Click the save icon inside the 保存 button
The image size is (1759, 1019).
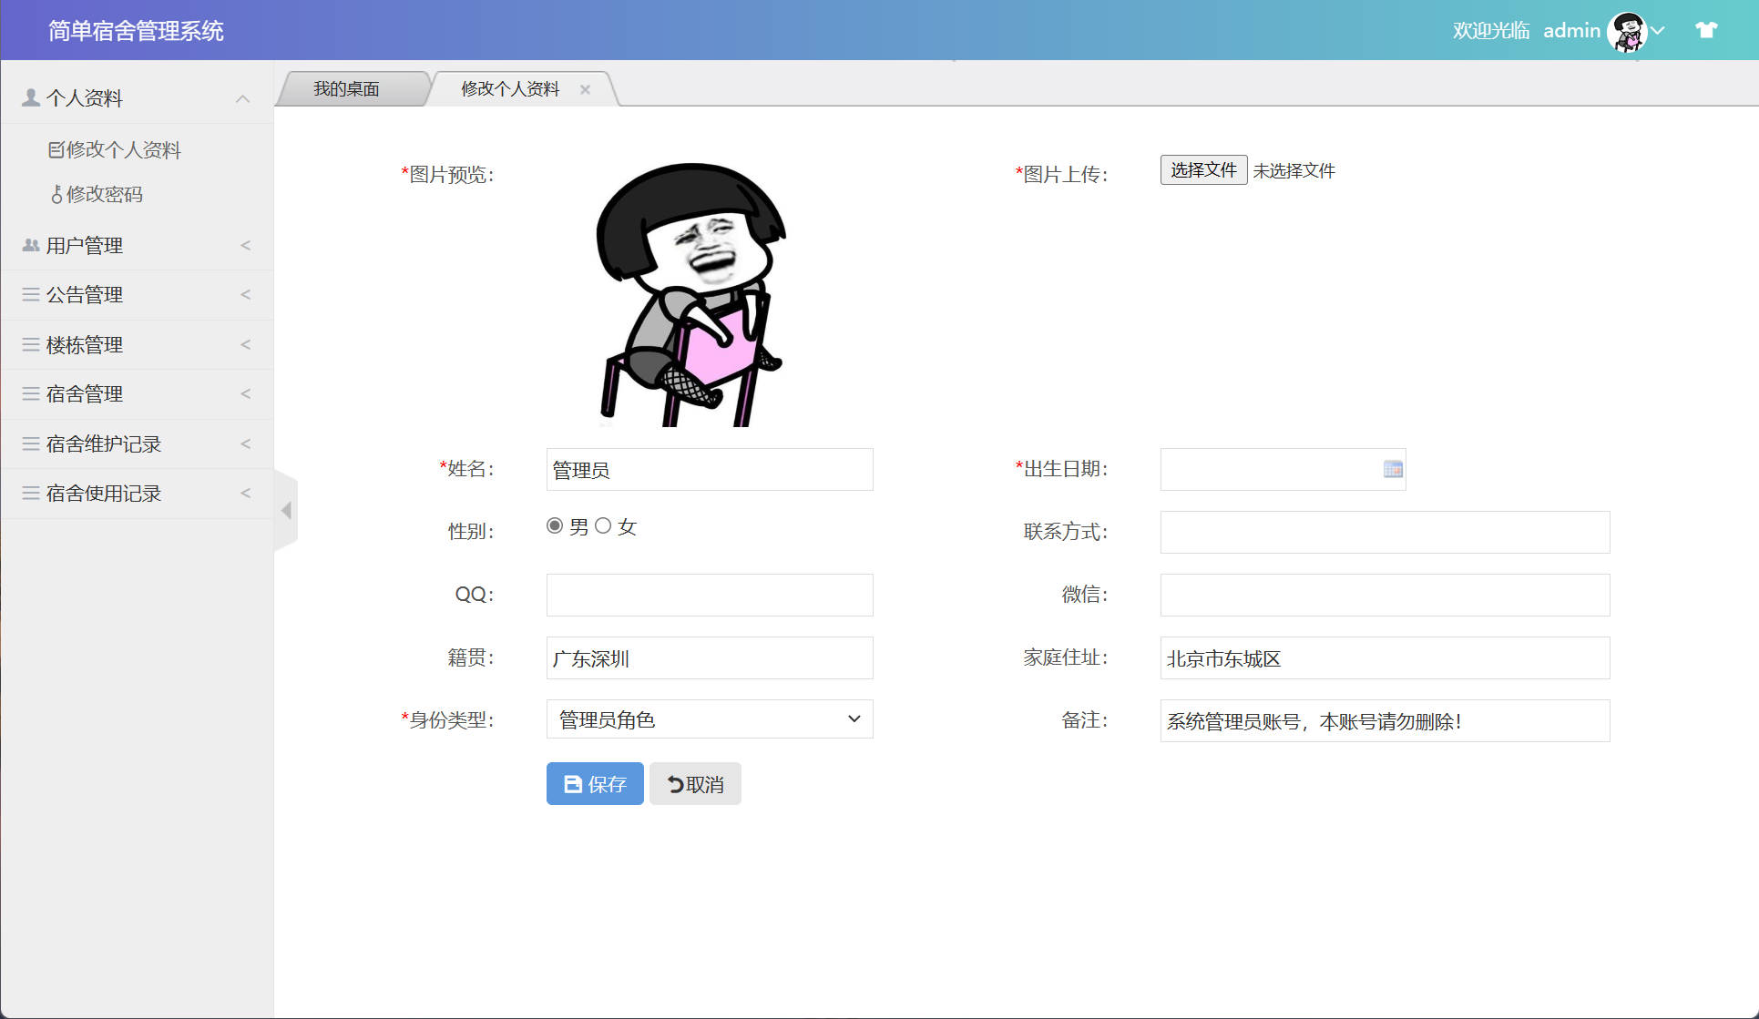click(571, 783)
